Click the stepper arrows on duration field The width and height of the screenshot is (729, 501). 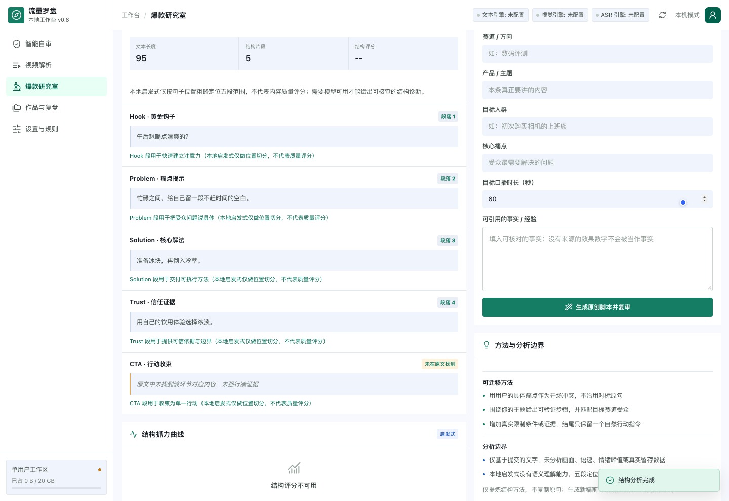(704, 199)
